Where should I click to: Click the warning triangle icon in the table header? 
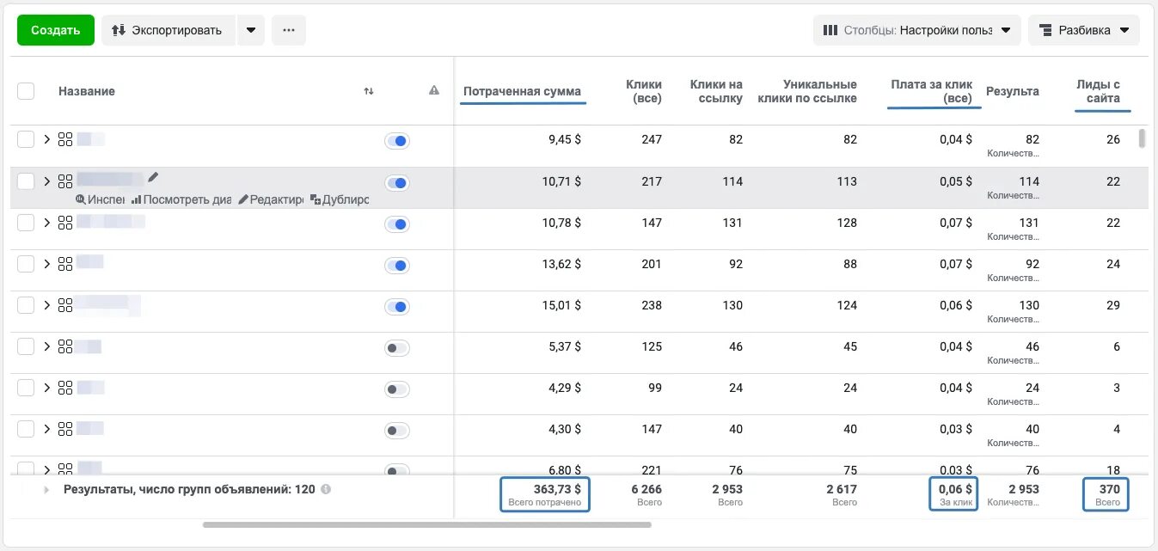coord(434,91)
